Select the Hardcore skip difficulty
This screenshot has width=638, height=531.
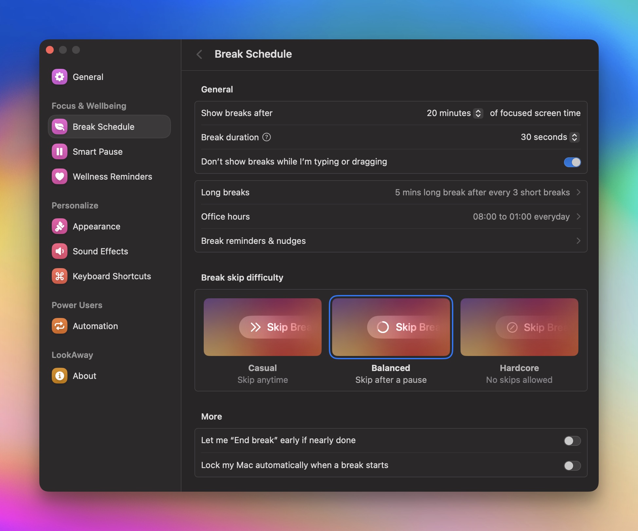pyautogui.click(x=519, y=327)
